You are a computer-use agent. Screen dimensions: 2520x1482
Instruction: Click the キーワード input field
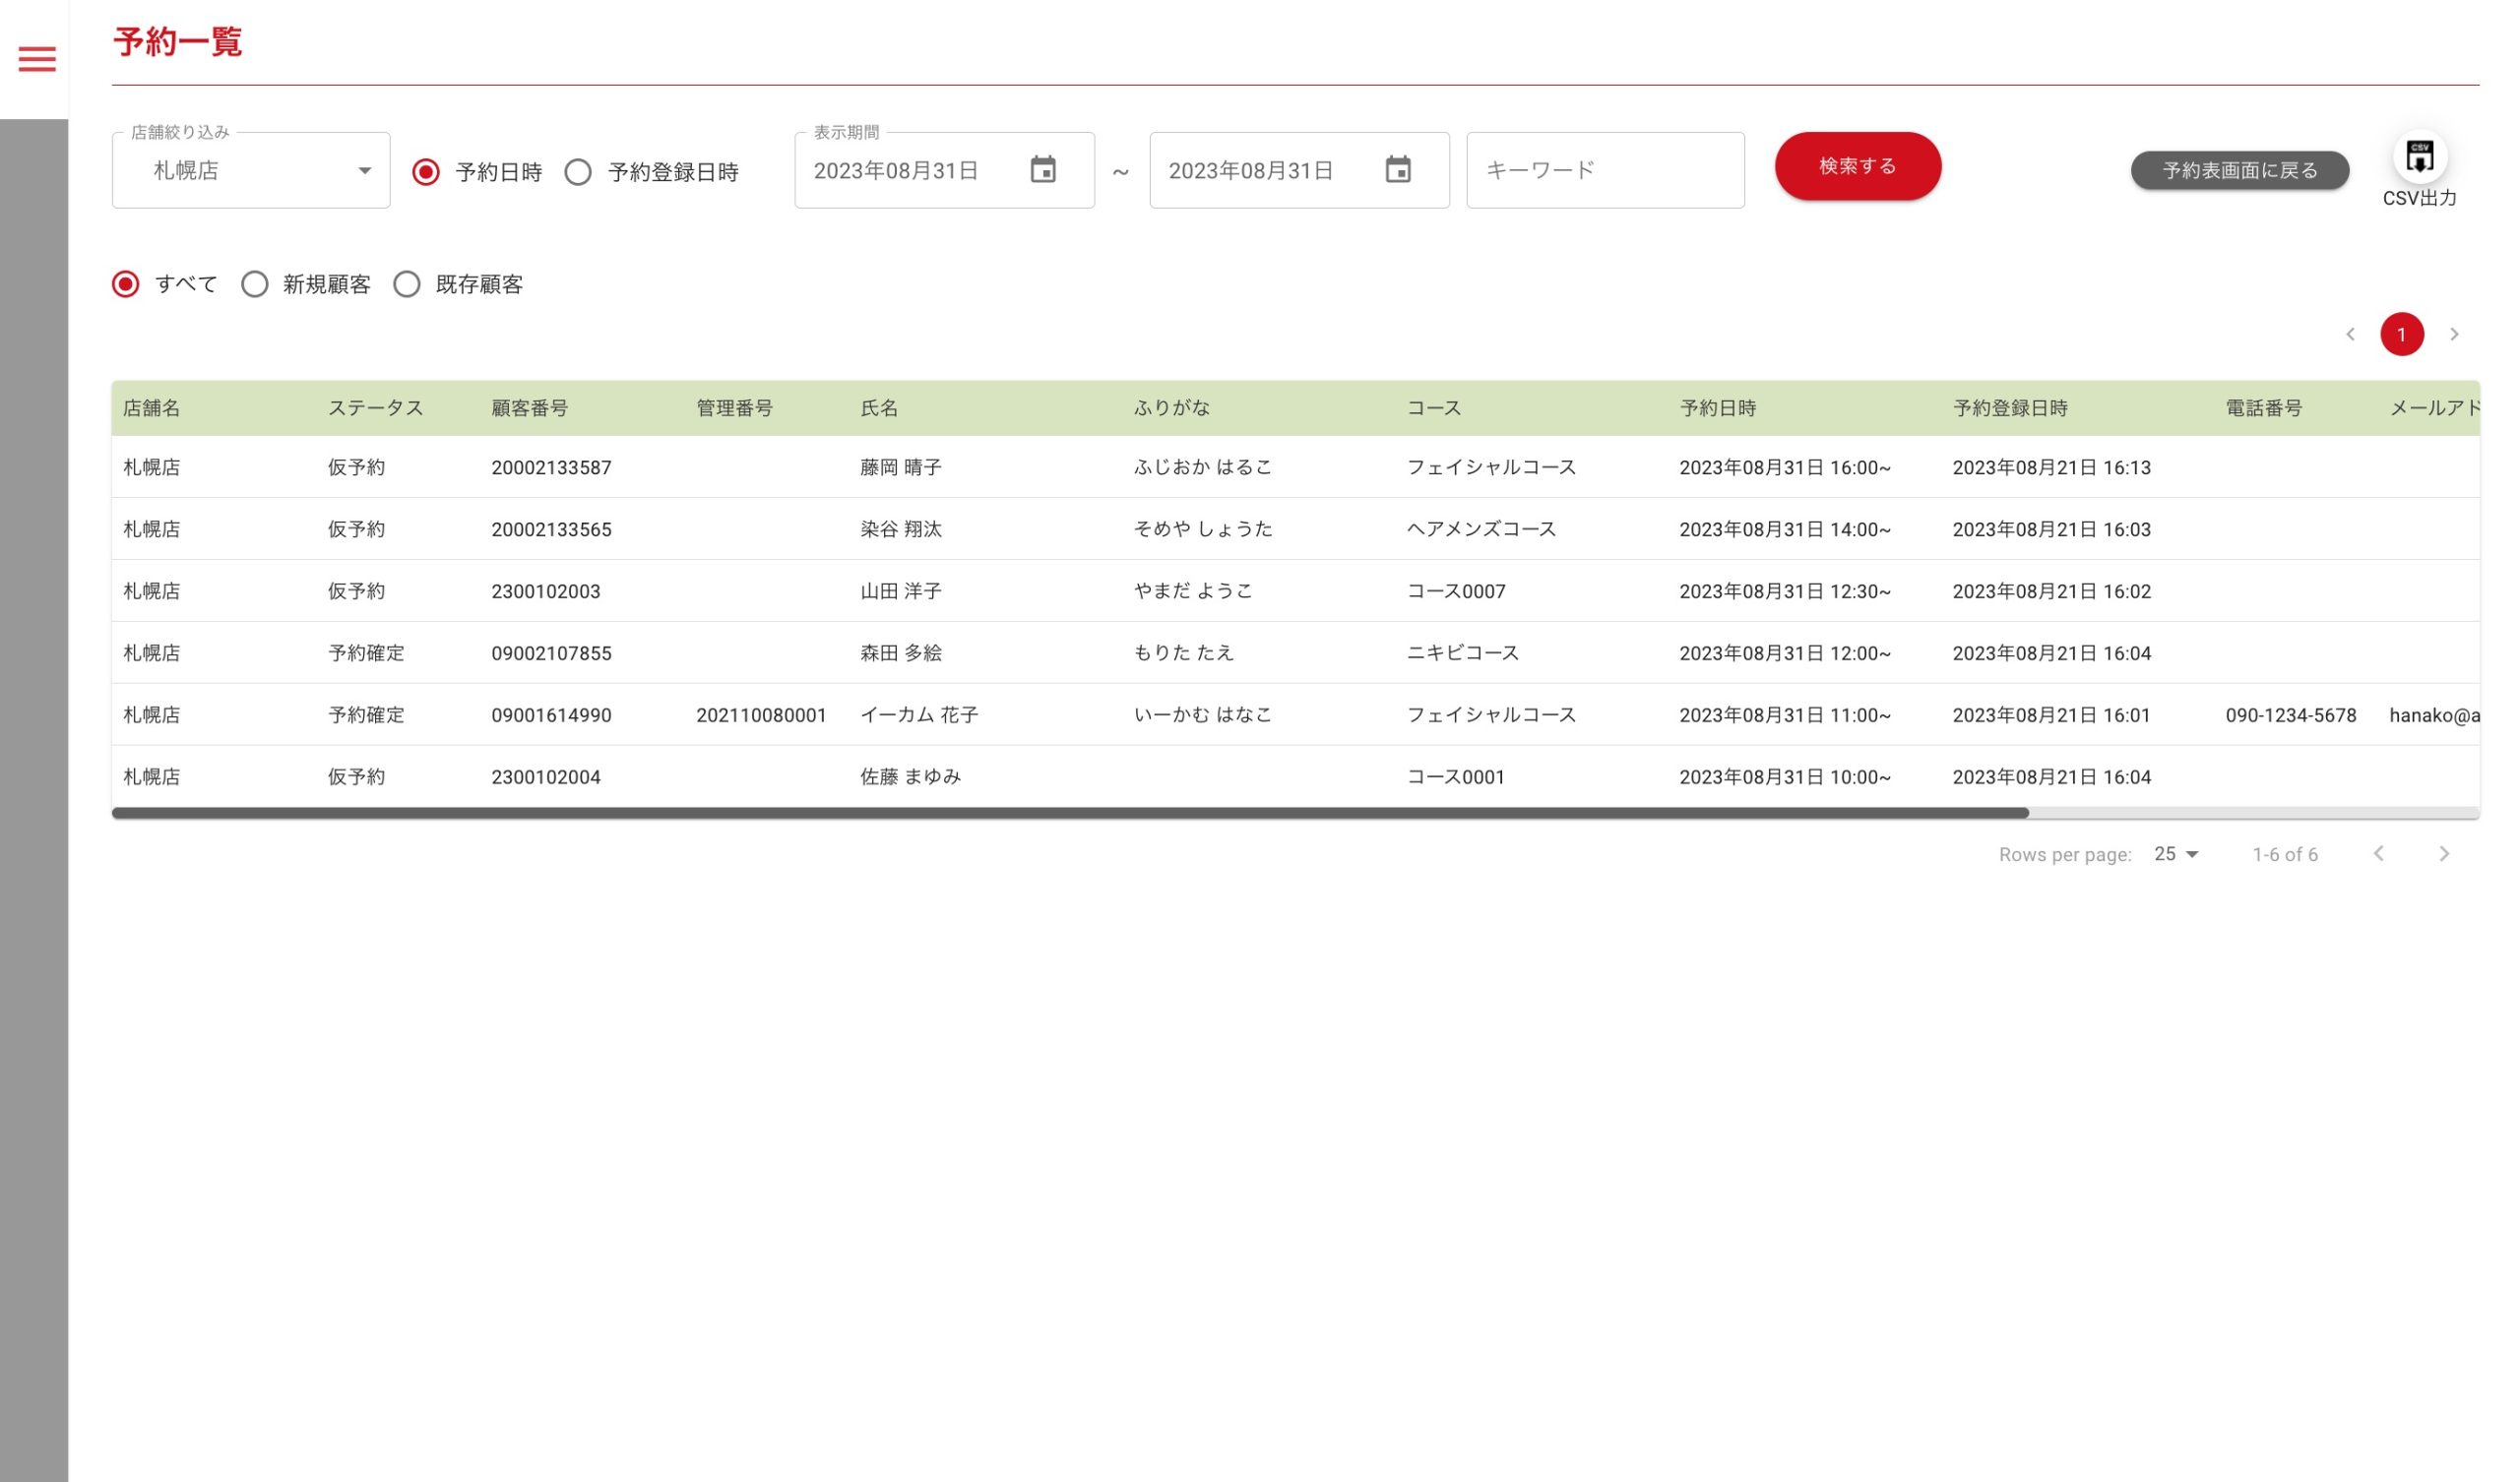click(x=1604, y=170)
